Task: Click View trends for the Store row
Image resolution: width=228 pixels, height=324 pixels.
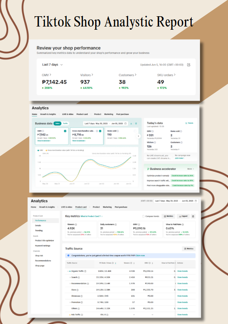Action: point(183,290)
